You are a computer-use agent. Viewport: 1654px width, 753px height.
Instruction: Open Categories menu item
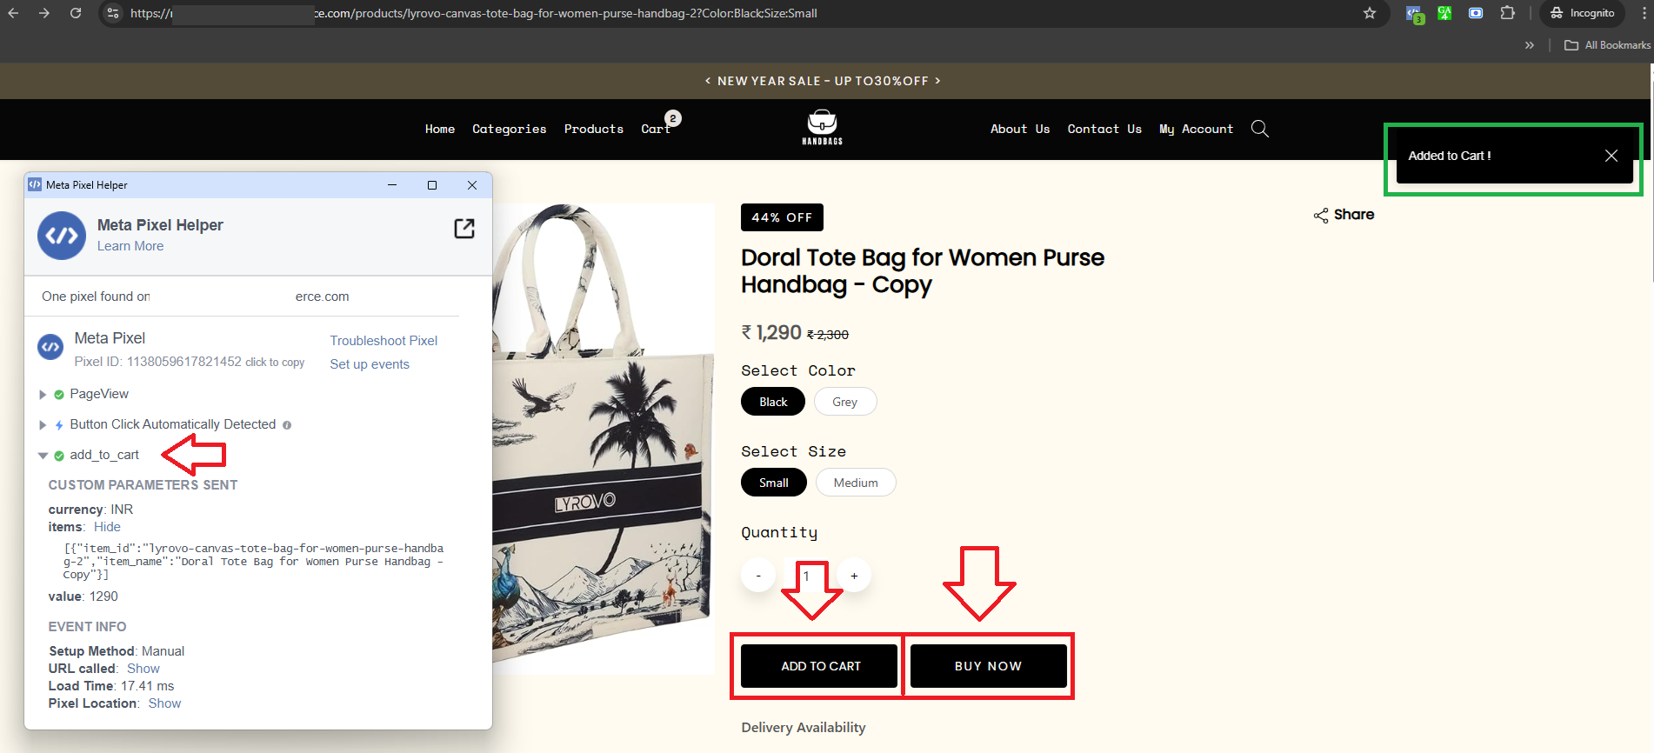click(x=510, y=129)
